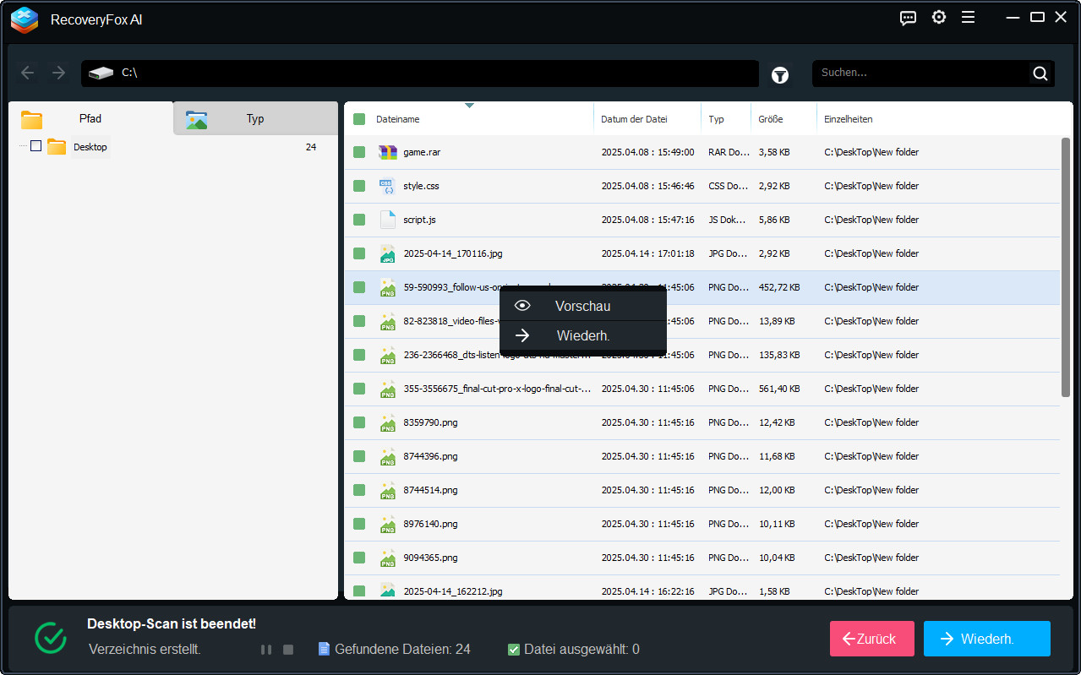Click the pink Zurück button

click(872, 639)
